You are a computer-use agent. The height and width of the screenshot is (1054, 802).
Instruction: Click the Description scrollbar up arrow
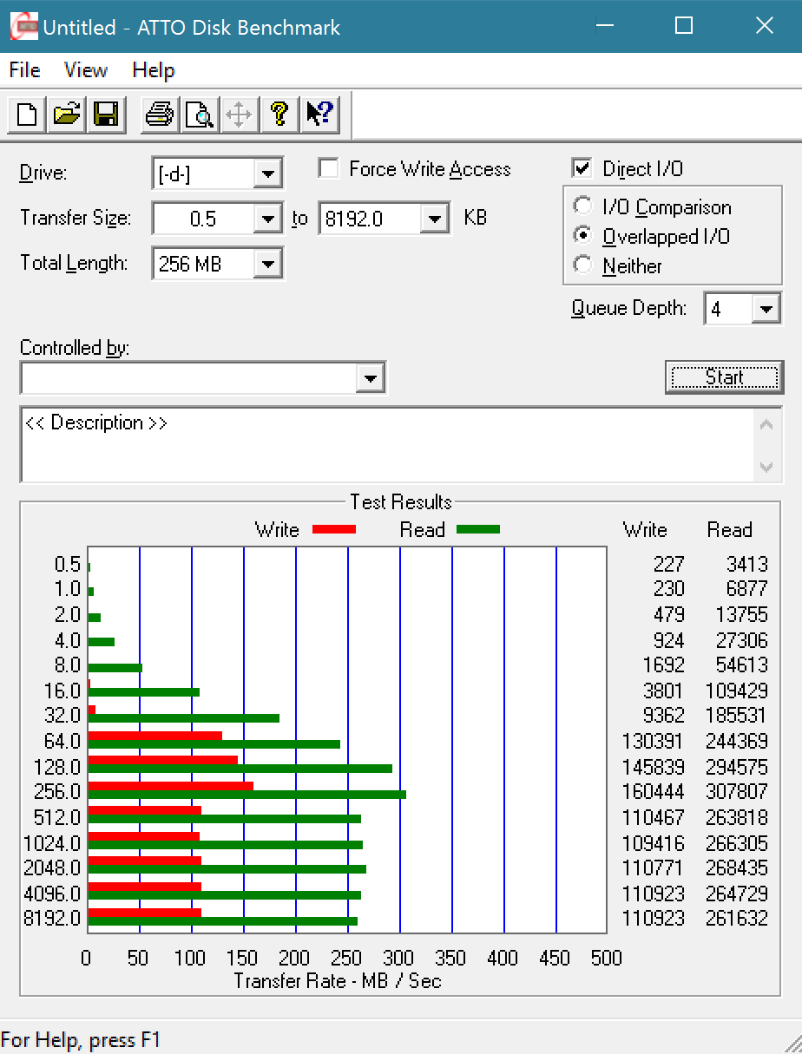tap(766, 425)
